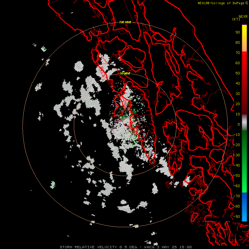Select the -20 knot scale label

click(x=237, y=145)
